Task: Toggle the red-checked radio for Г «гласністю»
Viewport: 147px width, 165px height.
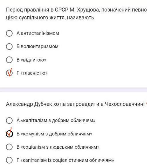Action: point(9,73)
